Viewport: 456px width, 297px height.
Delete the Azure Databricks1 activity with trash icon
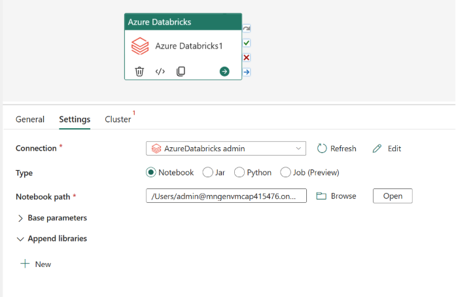coord(139,71)
